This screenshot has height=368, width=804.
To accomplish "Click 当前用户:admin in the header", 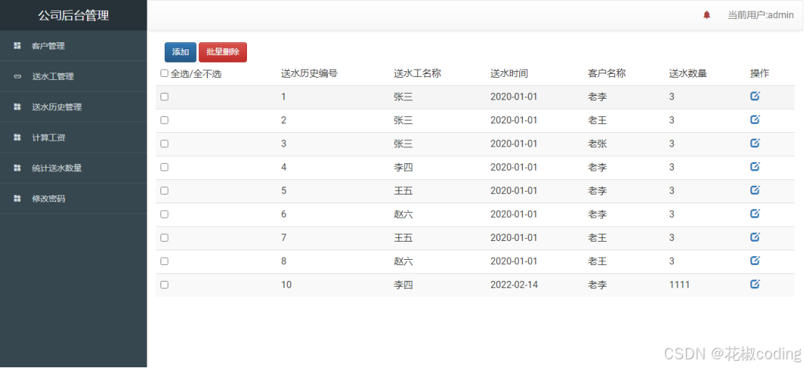I will coord(761,15).
